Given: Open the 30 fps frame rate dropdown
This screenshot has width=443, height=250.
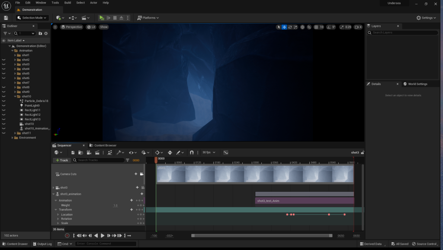Looking at the screenshot, I should (x=209, y=152).
